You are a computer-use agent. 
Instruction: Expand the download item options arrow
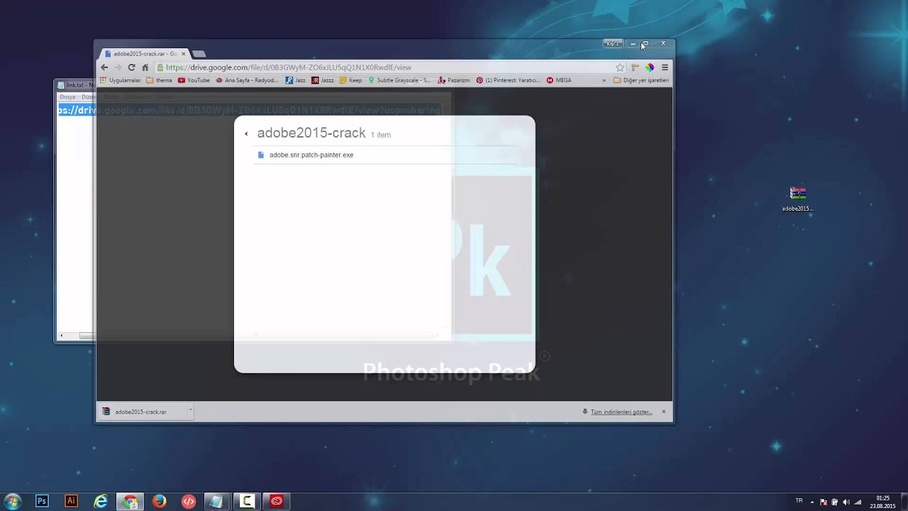[x=190, y=411]
